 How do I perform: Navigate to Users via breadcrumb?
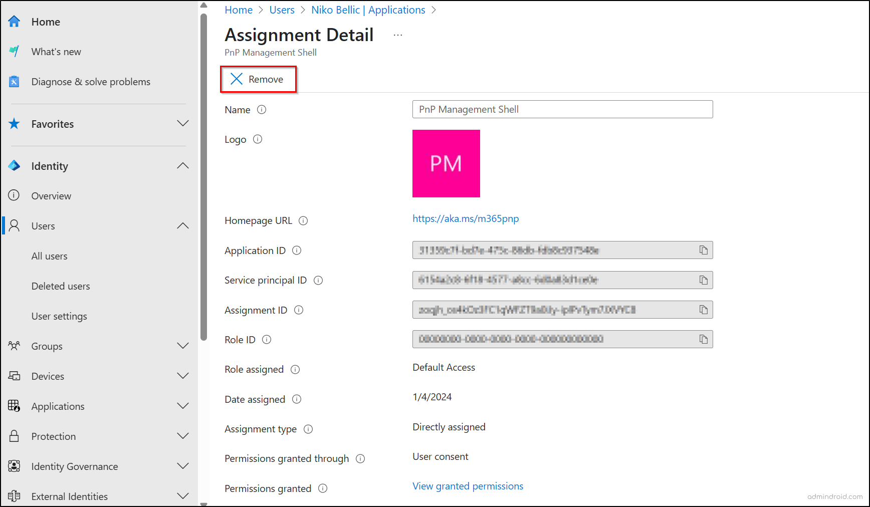(x=282, y=10)
